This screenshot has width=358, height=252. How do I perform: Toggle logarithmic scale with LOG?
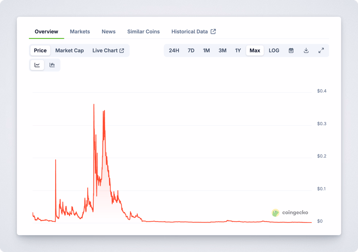click(x=274, y=50)
